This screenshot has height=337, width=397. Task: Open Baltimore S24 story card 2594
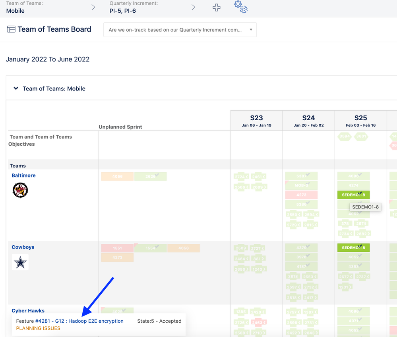pyautogui.click(x=311, y=215)
